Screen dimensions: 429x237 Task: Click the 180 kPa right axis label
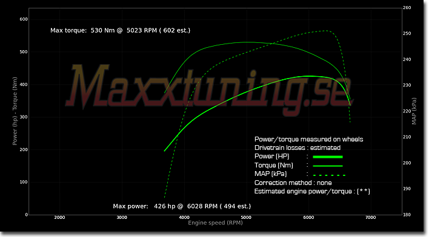(x=407, y=215)
